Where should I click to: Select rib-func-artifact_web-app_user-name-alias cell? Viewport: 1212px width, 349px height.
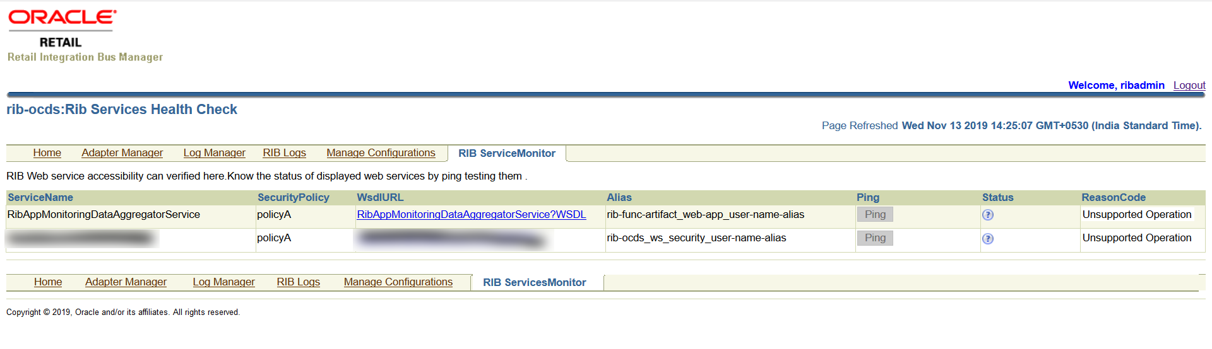706,215
